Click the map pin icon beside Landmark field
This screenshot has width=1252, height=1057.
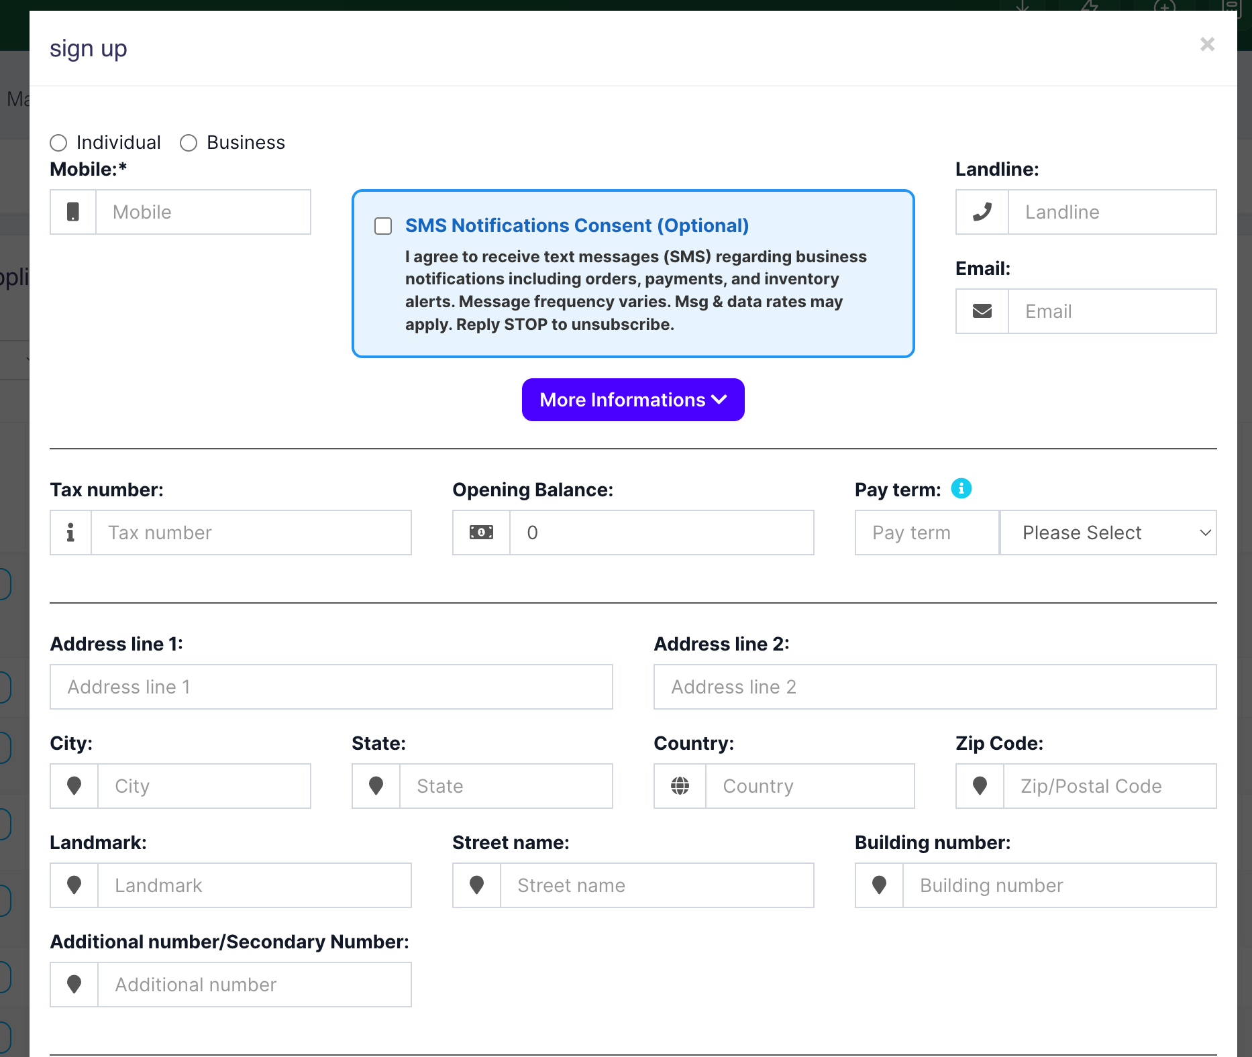[73, 885]
